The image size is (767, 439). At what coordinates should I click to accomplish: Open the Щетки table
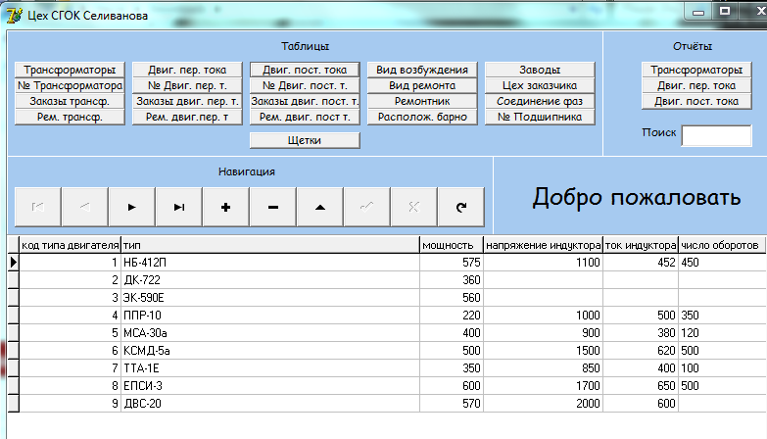tap(305, 140)
